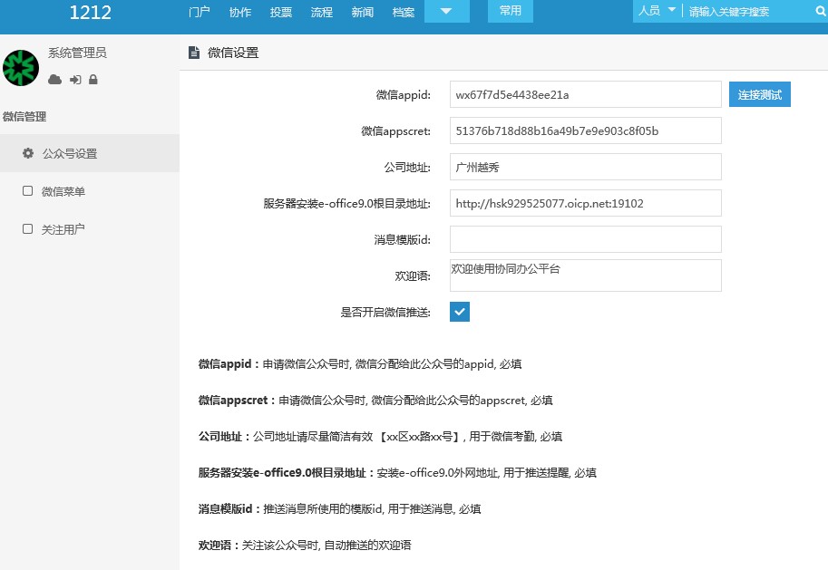Image resolution: width=828 pixels, height=570 pixels.
Task: Select the 流程 menu item
Action: (322, 13)
